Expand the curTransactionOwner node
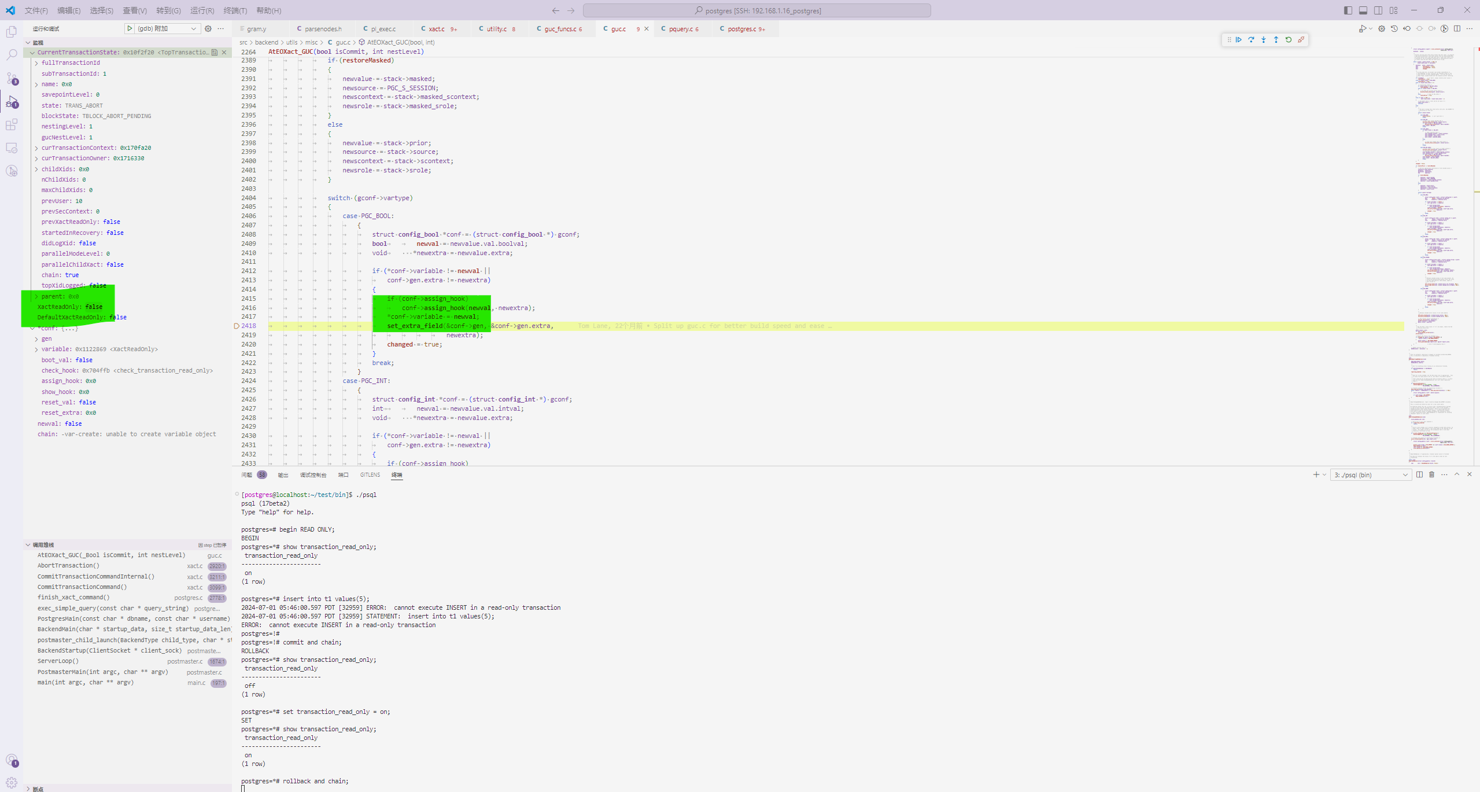 36,159
